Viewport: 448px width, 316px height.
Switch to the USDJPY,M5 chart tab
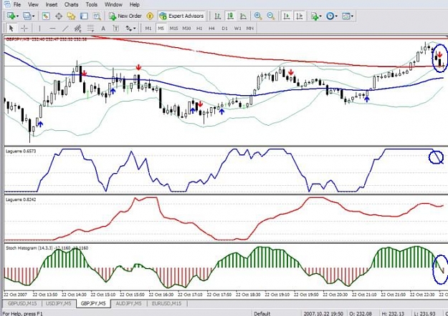click(59, 303)
